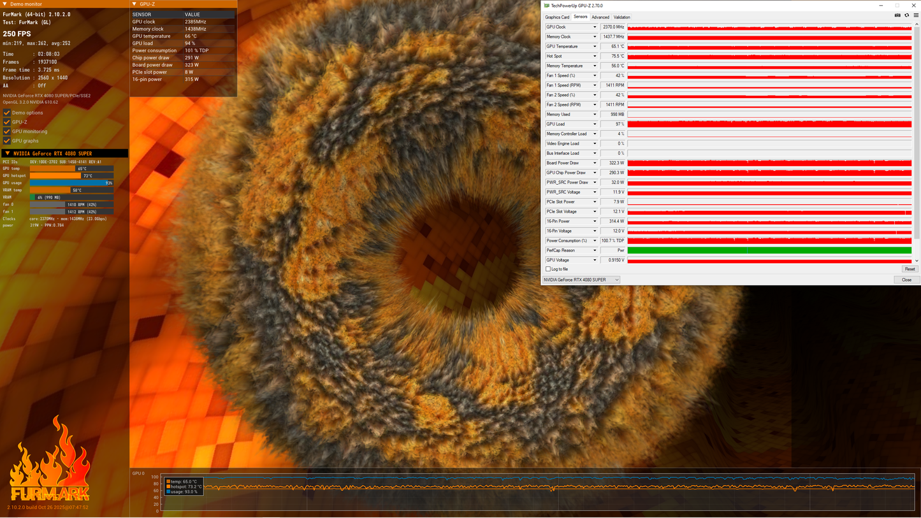
Task: Select the Sensors tab
Action: click(581, 17)
